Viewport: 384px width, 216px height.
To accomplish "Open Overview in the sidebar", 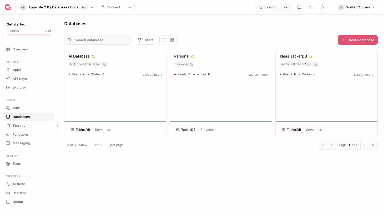I will pos(29,49).
